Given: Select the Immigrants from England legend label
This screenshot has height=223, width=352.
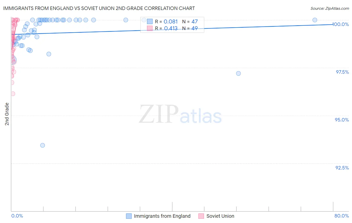Looking at the screenshot, I should [x=162, y=216].
